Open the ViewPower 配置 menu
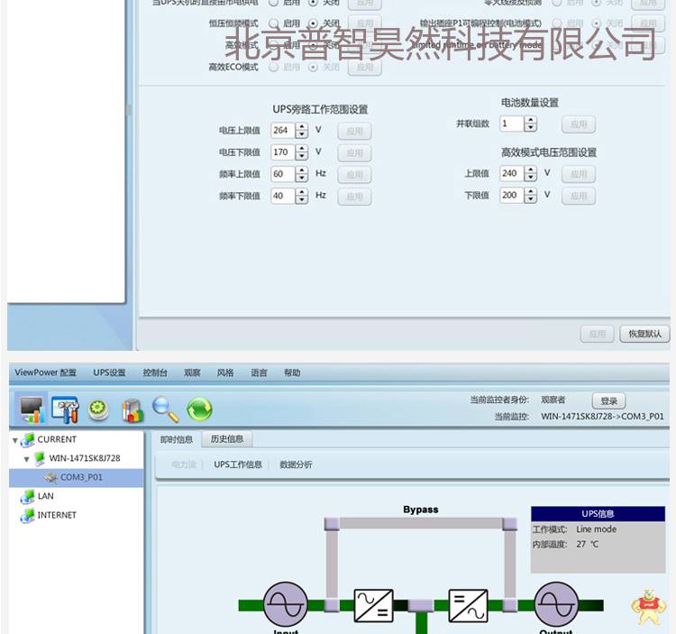Screen dimensions: 676x634 click(x=45, y=372)
